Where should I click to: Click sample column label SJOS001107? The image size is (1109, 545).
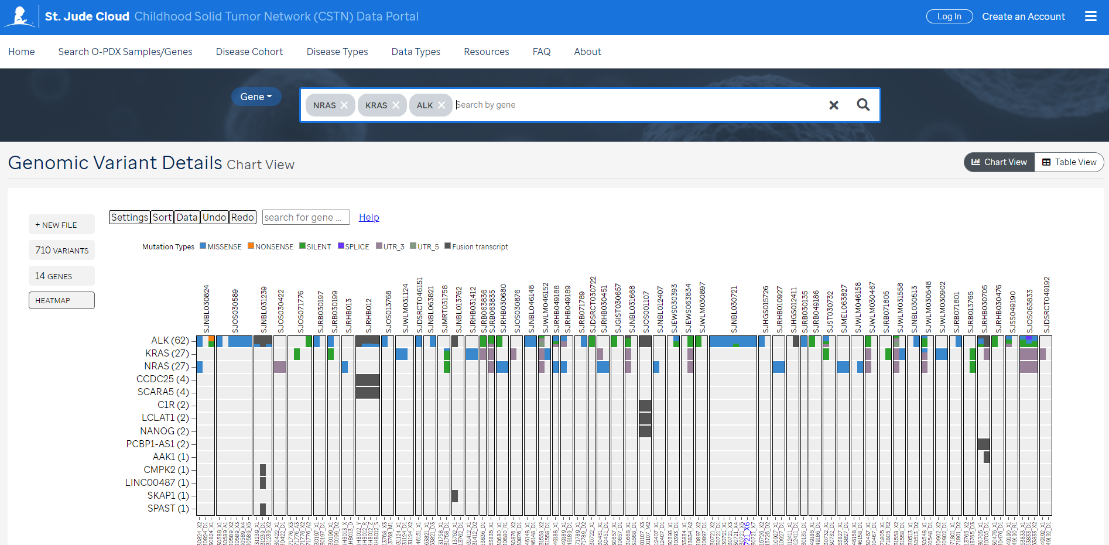pyautogui.click(x=646, y=312)
